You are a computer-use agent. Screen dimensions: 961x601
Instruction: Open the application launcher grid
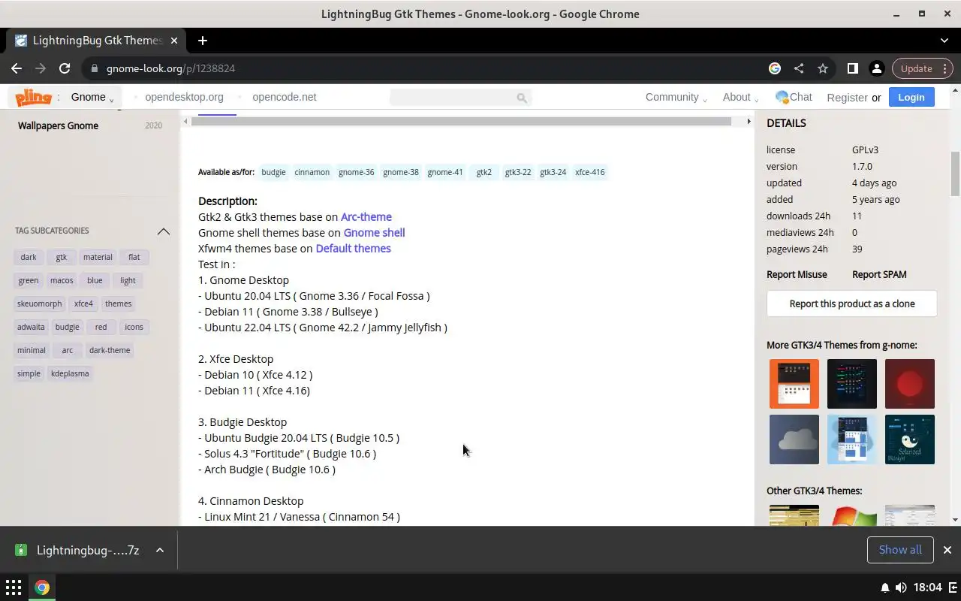[14, 587]
